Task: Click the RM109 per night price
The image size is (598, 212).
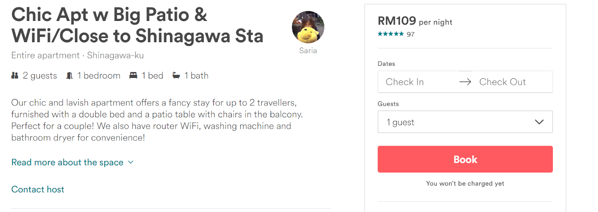Action: click(x=415, y=21)
